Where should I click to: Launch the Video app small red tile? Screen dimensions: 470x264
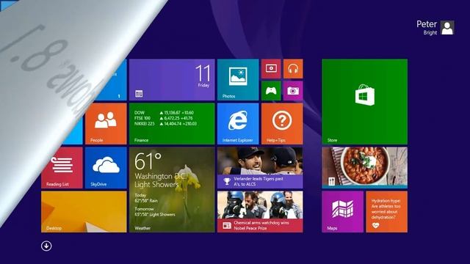pyautogui.click(x=271, y=69)
